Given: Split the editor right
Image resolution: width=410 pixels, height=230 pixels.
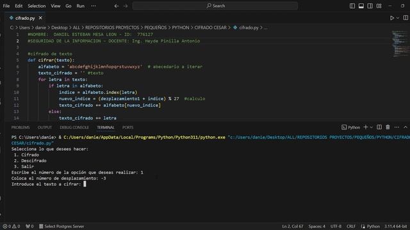Looking at the screenshot, I should (x=406, y=18).
